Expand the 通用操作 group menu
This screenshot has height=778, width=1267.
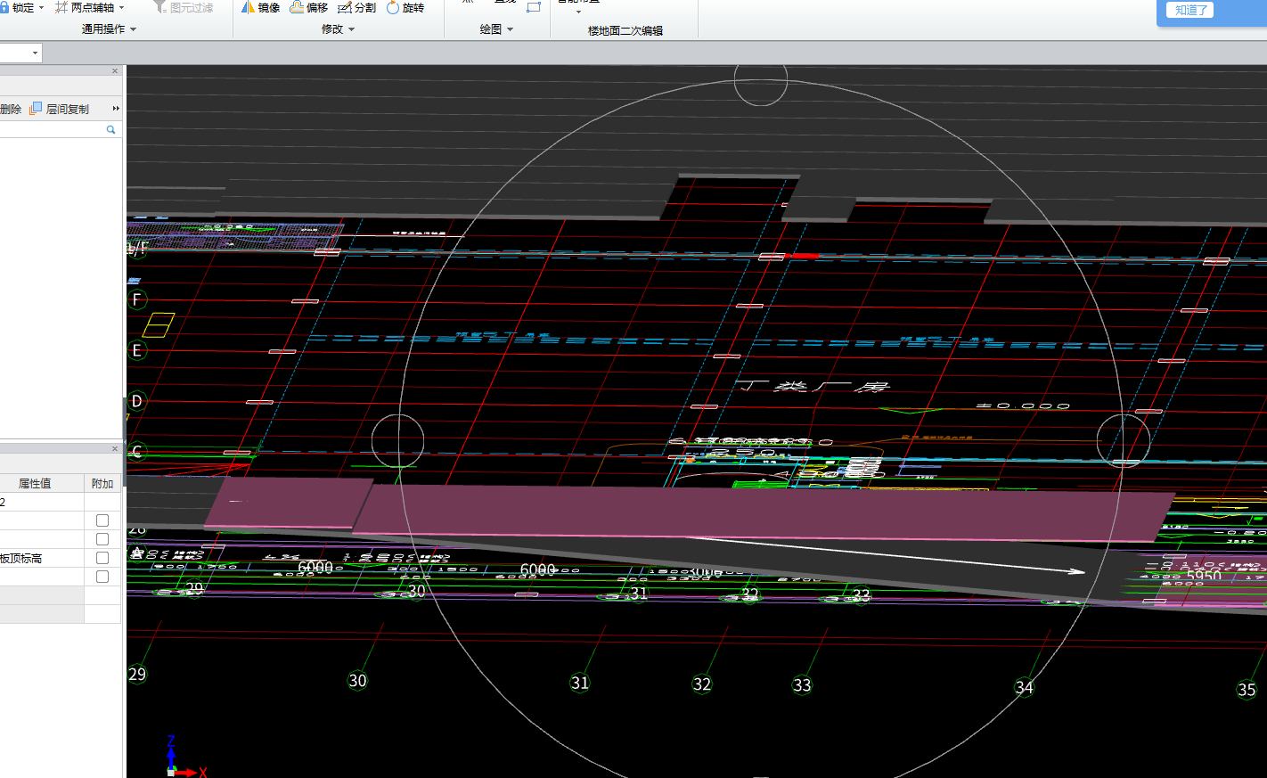[x=134, y=29]
